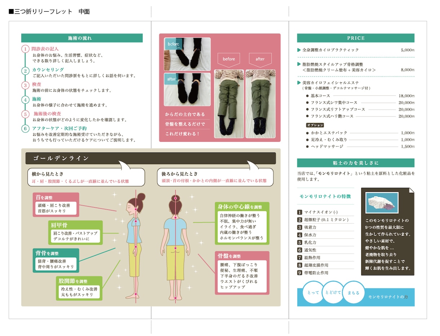Select the かかとエステパック row

[360, 133]
